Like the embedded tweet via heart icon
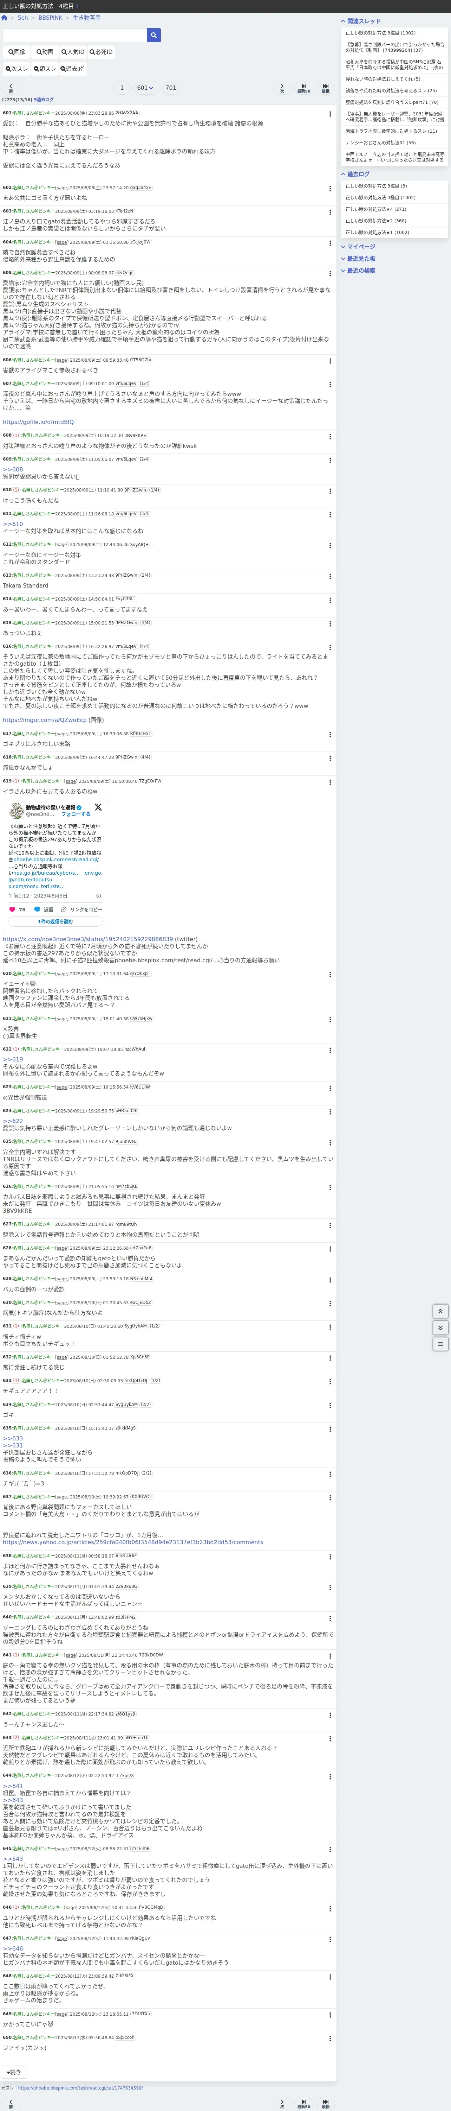Screen dimensions: 451x2111 click(12, 909)
